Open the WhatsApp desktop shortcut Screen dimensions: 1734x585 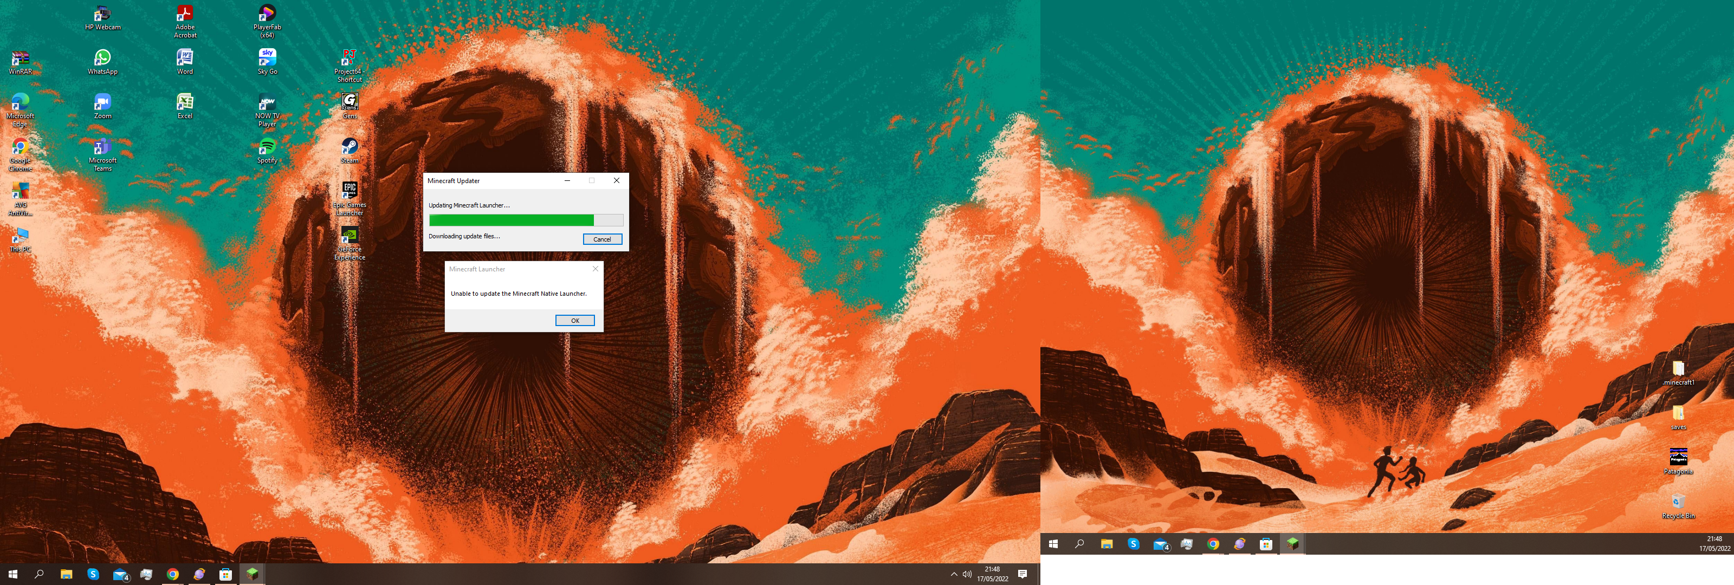tap(102, 58)
